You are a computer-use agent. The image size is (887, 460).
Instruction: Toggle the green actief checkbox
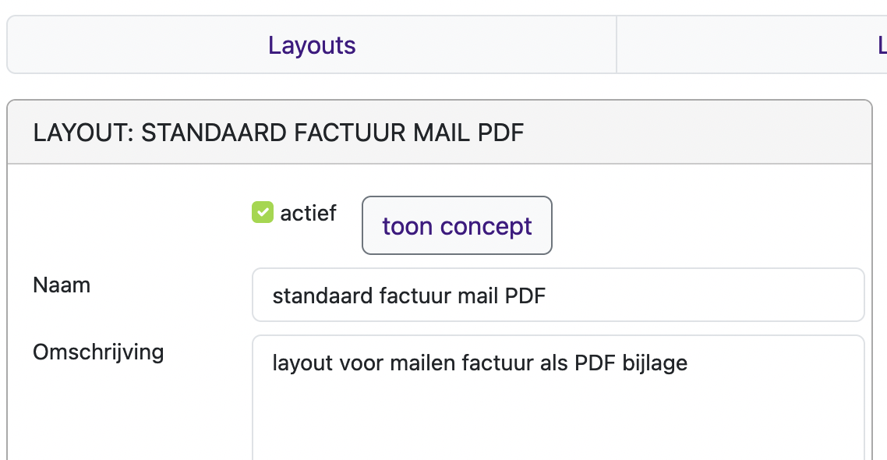click(x=263, y=212)
